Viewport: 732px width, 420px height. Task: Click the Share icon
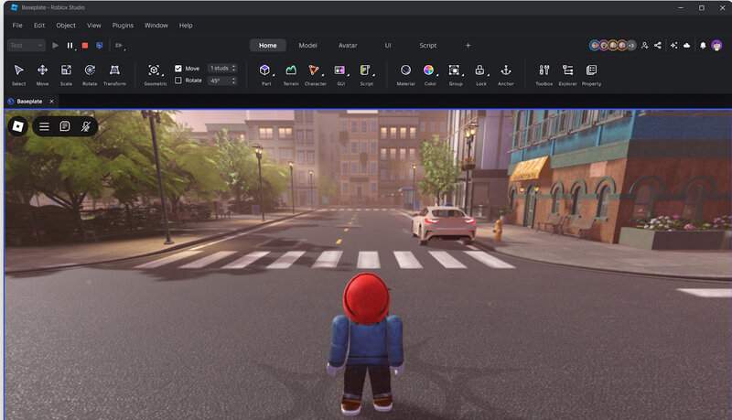coord(658,45)
